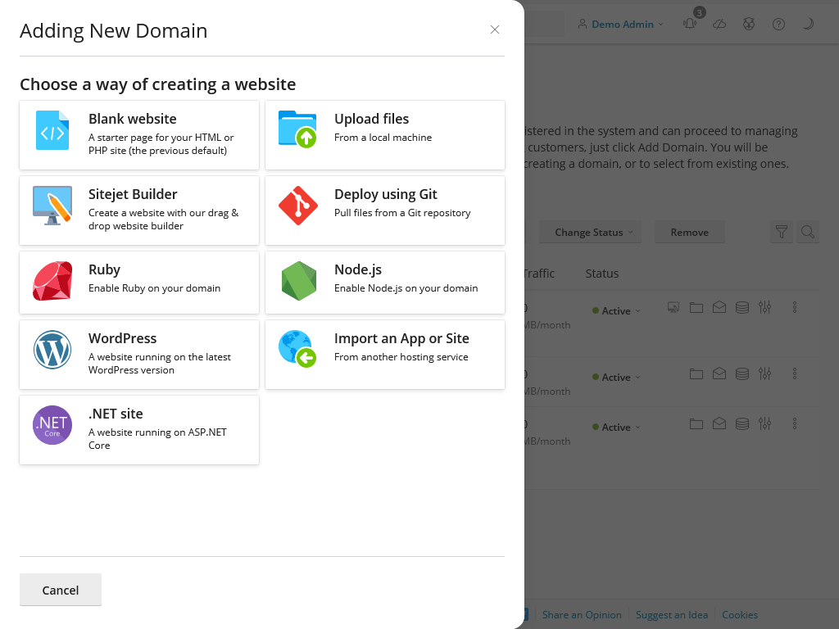Select the green Node.js hexagon icon
839x629 pixels.
pyautogui.click(x=298, y=281)
